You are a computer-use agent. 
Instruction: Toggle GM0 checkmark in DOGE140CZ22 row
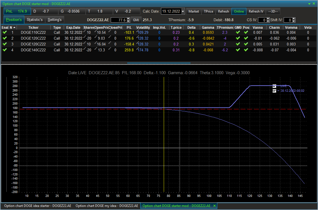238,50
